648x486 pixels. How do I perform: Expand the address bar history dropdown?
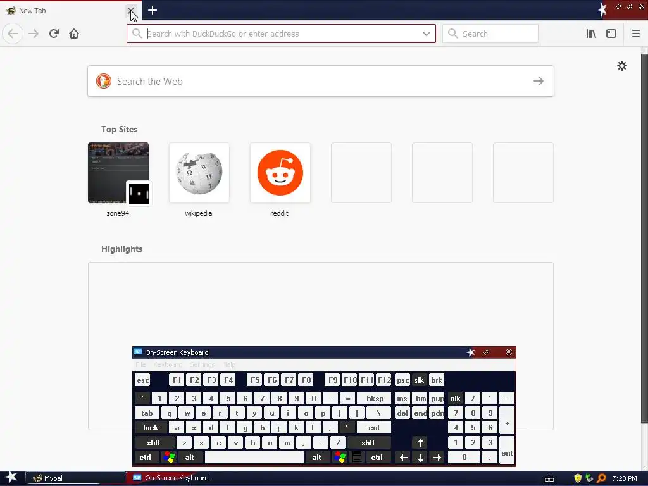tap(426, 34)
